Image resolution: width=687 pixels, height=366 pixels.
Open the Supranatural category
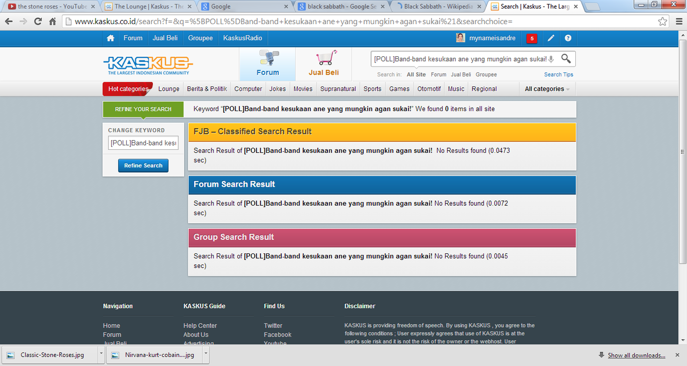point(338,89)
